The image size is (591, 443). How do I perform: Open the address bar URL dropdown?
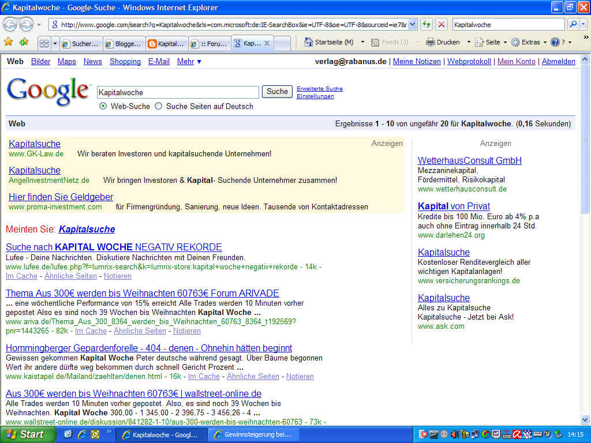(413, 24)
